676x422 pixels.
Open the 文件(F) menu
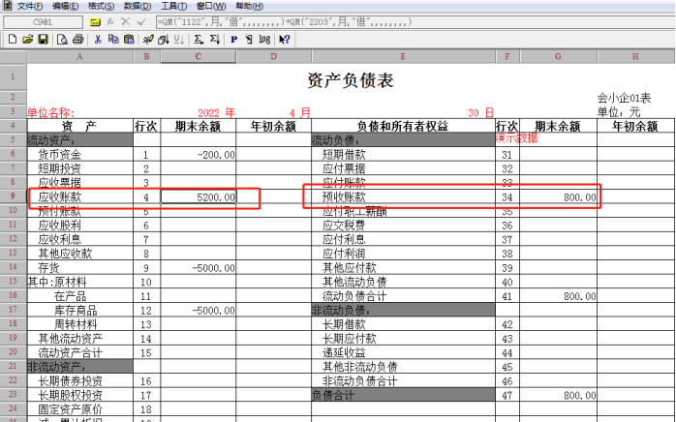30,6
